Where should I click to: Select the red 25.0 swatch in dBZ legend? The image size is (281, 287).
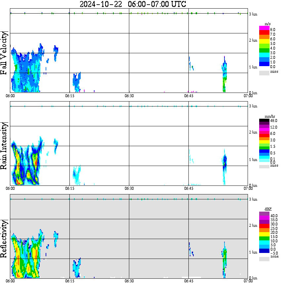264,226
